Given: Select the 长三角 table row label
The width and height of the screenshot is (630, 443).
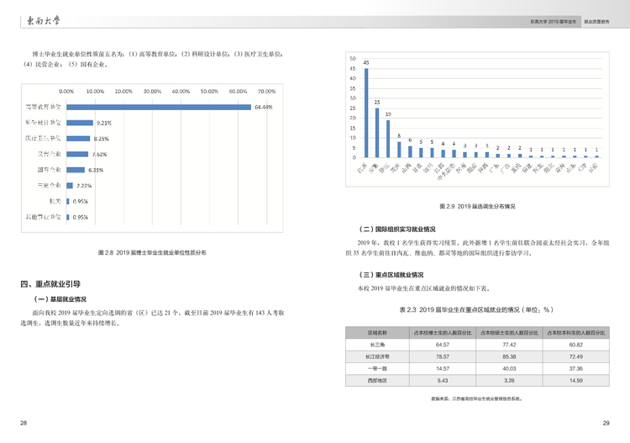Looking at the screenshot, I should pos(377,345).
